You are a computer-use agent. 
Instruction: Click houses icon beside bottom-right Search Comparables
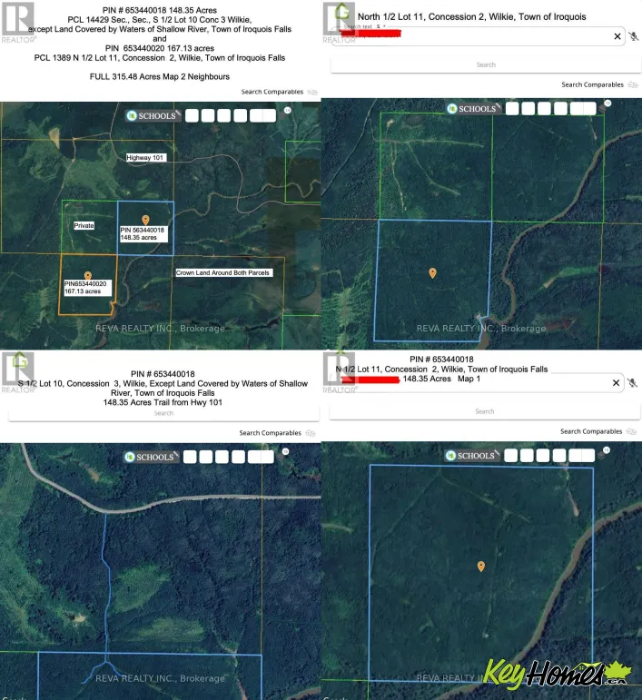pos(631,431)
